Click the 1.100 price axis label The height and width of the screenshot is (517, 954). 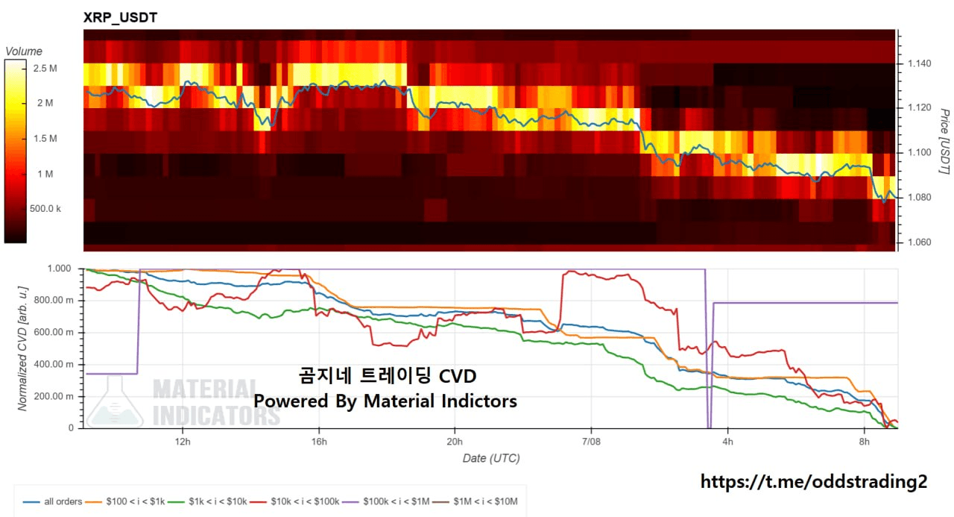point(918,152)
